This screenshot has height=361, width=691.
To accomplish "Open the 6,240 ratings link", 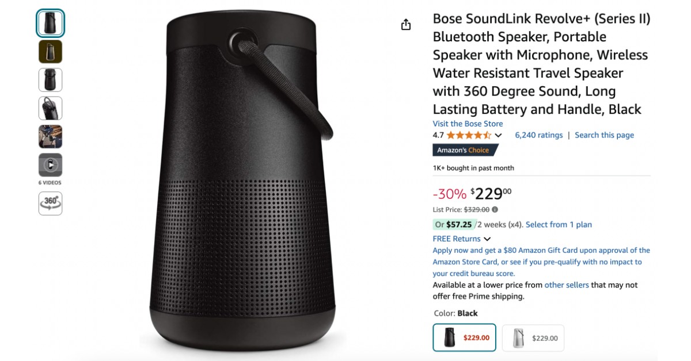I will click(x=538, y=135).
